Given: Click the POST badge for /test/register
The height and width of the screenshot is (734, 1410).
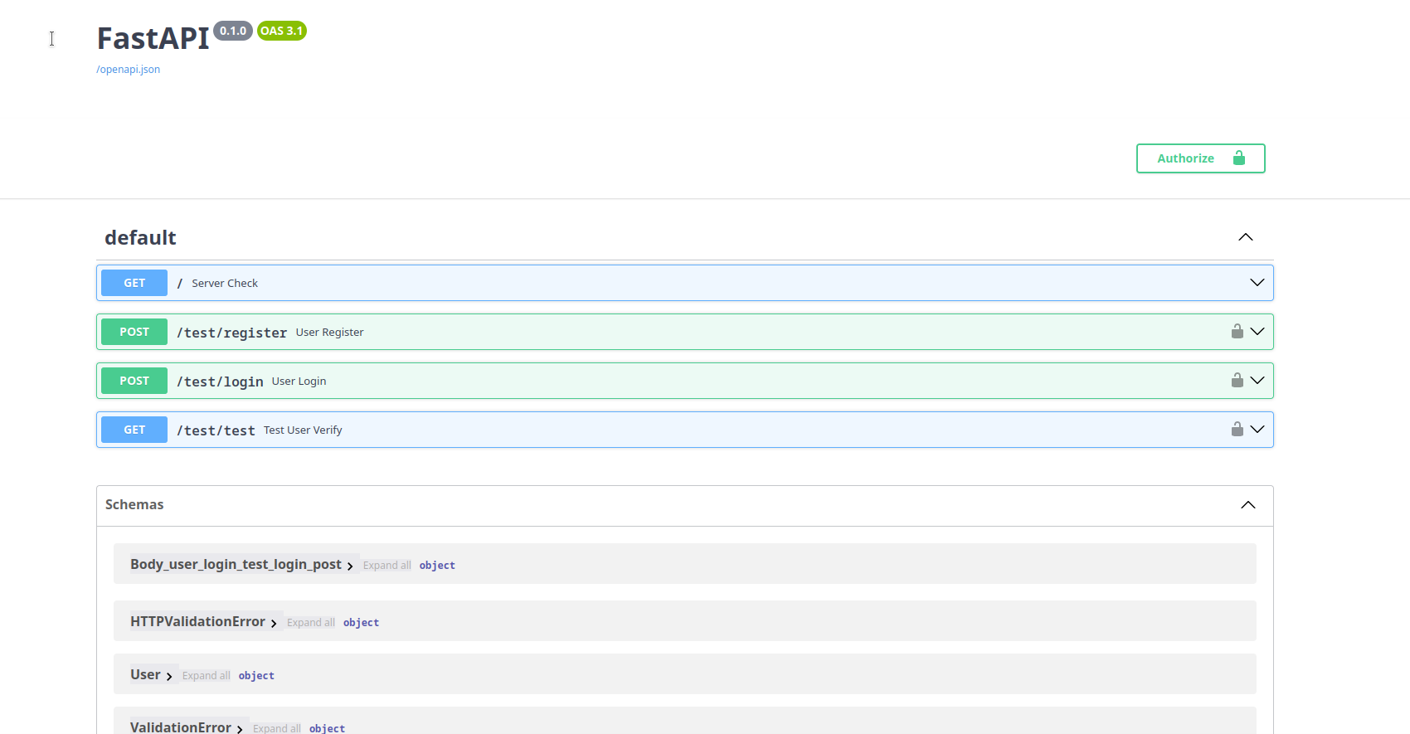Looking at the screenshot, I should click(134, 332).
